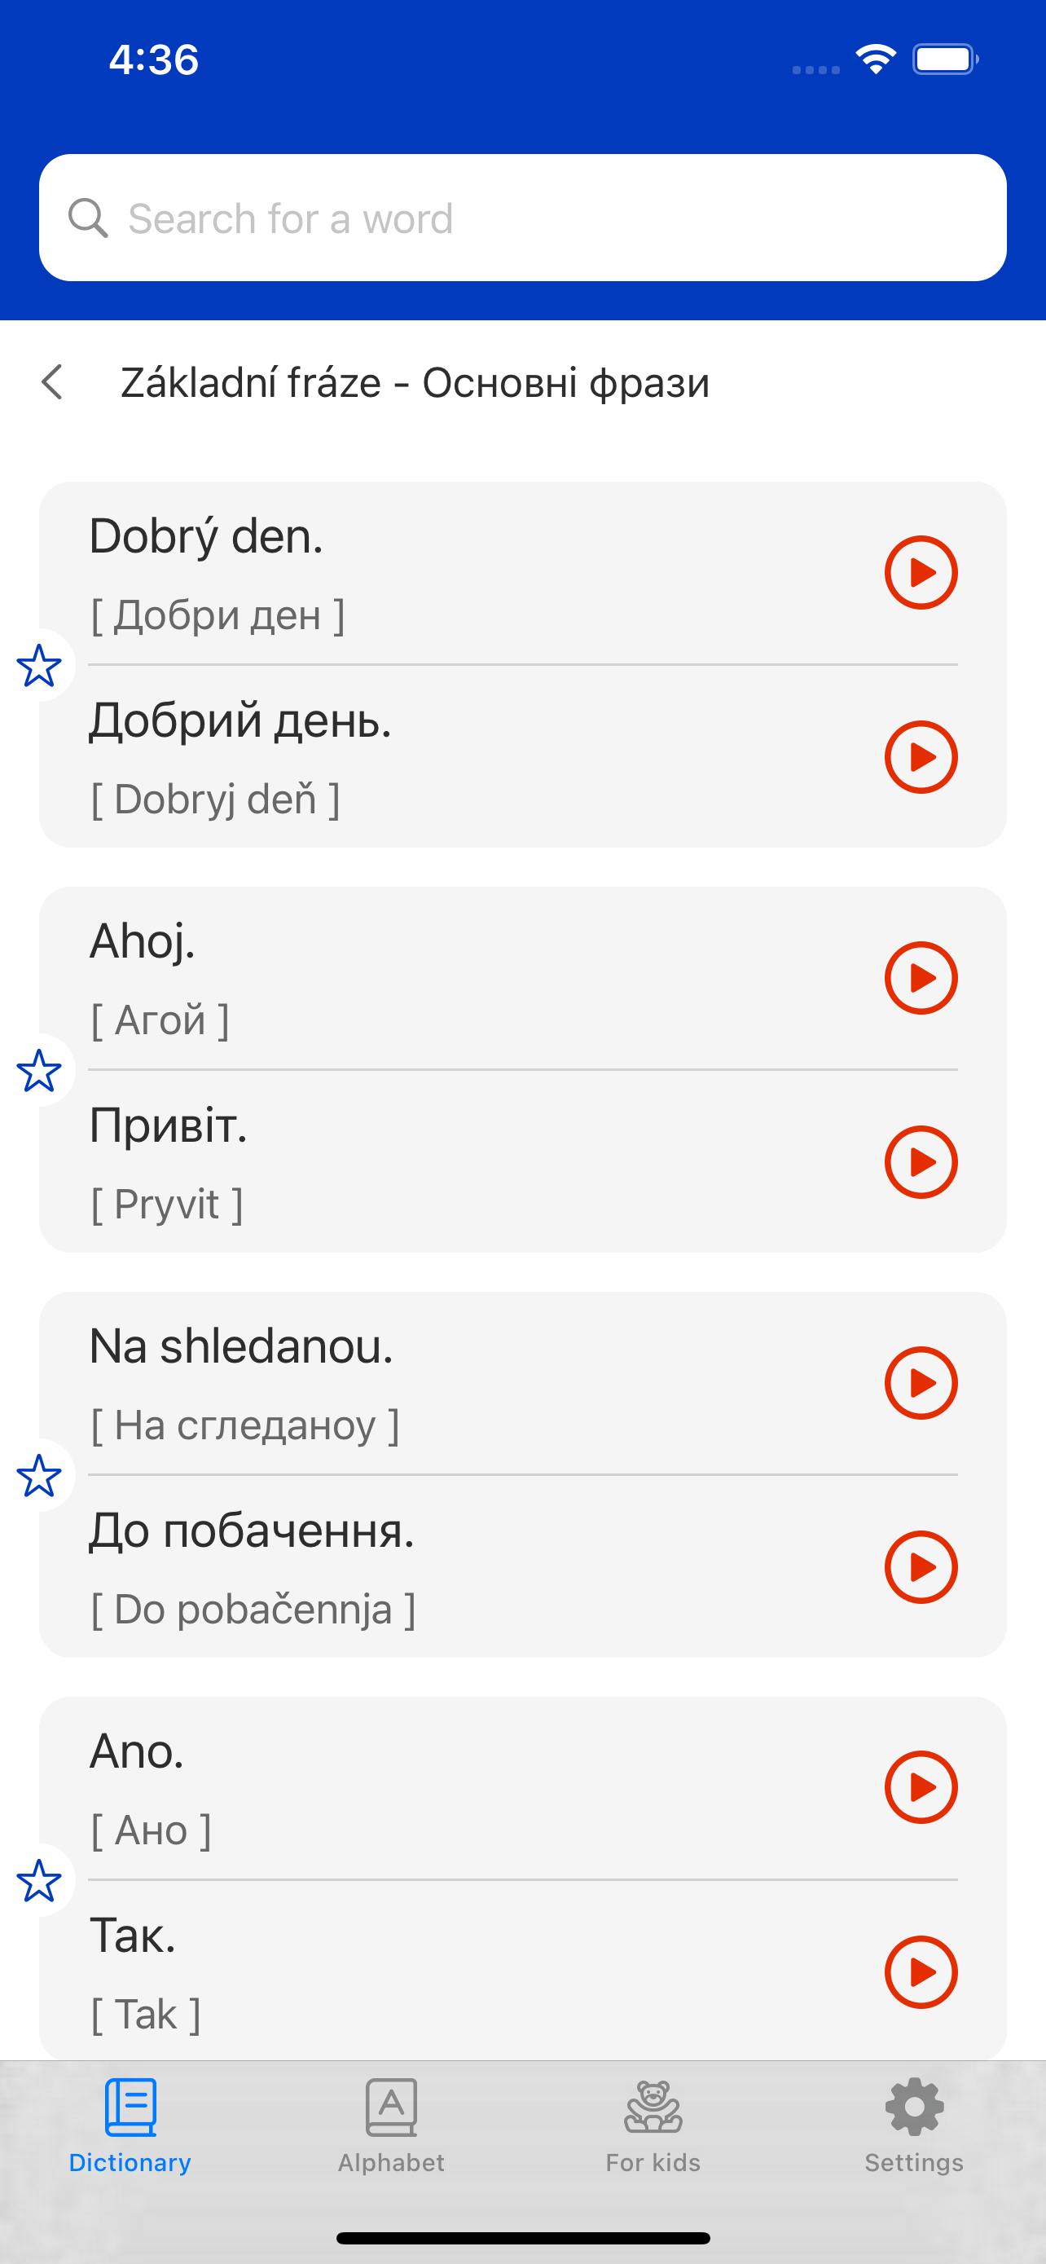The image size is (1046, 2264).
Task: Play audio for Na shledanou
Action: [x=921, y=1382]
